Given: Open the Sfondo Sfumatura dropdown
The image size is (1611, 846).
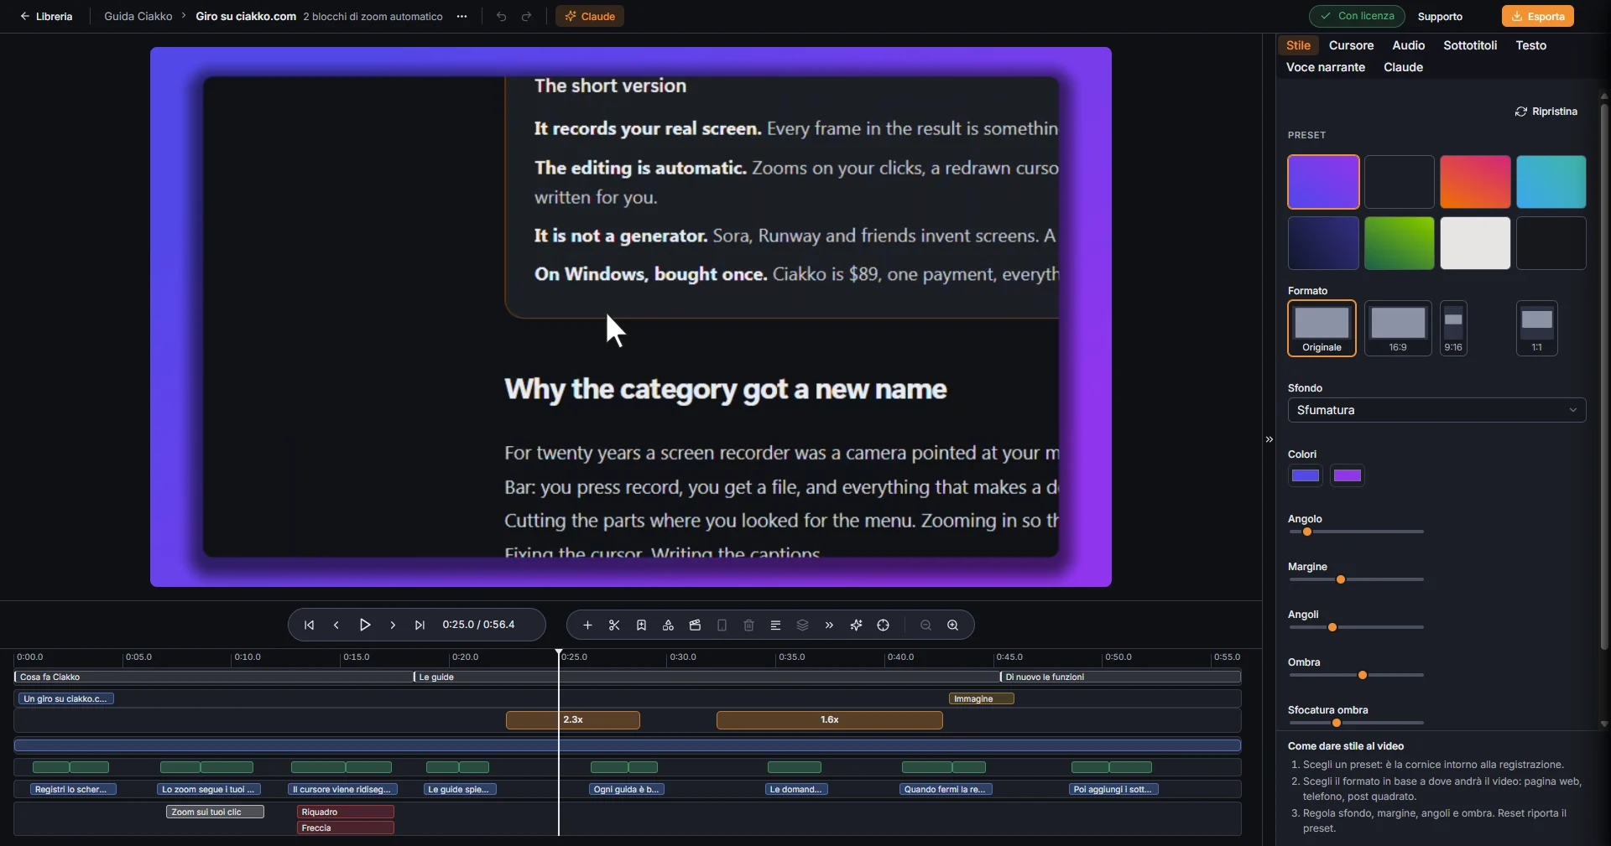Looking at the screenshot, I should click(1436, 410).
